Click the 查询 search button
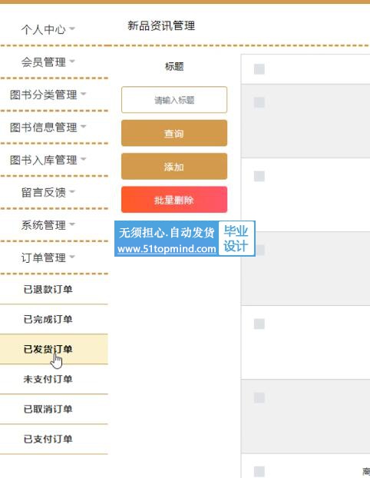370x478 pixels. point(174,133)
